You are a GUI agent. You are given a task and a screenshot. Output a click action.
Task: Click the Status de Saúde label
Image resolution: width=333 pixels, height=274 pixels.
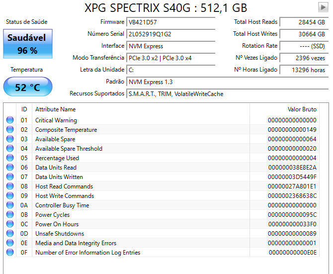coord(26,22)
